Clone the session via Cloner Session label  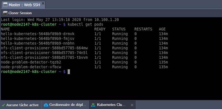(x=20, y=13)
